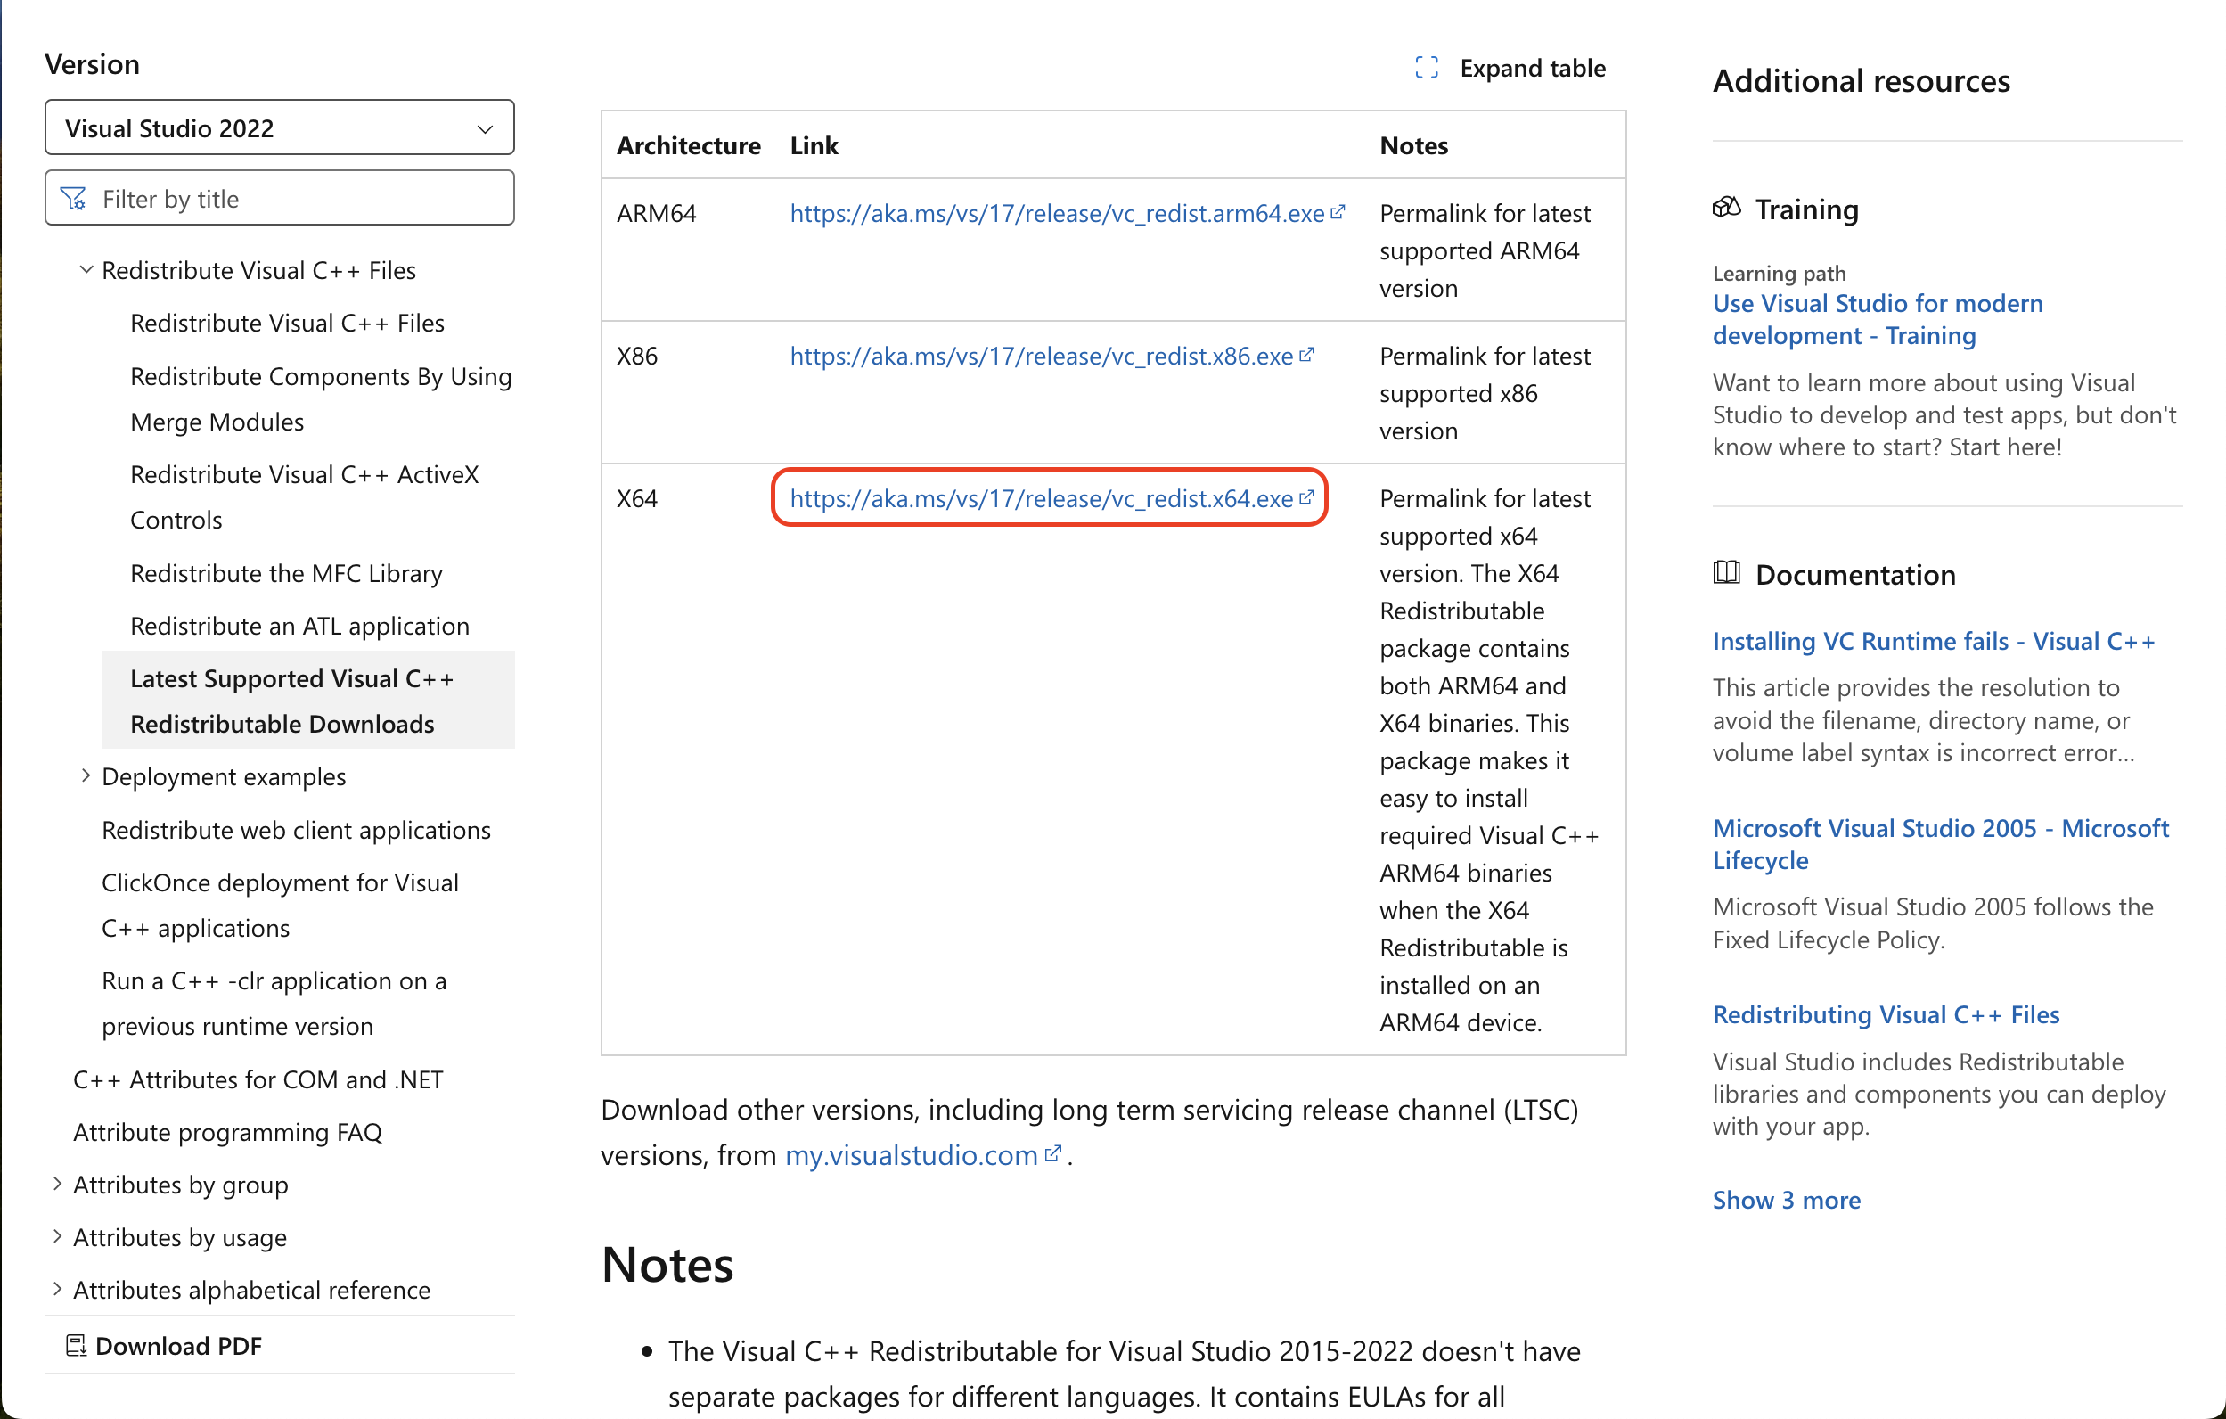Click external-link icon beside x86 link
This screenshot has height=1419, width=2226.
(1306, 355)
